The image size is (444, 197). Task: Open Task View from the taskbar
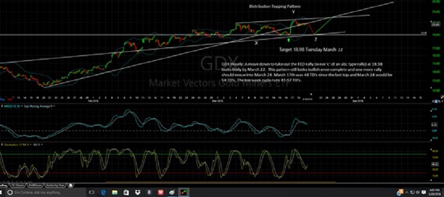(91, 192)
